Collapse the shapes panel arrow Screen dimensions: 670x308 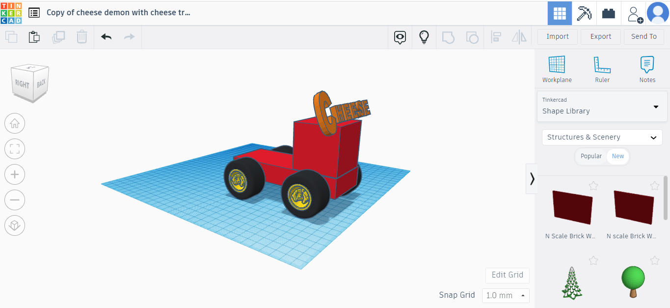coord(532,179)
